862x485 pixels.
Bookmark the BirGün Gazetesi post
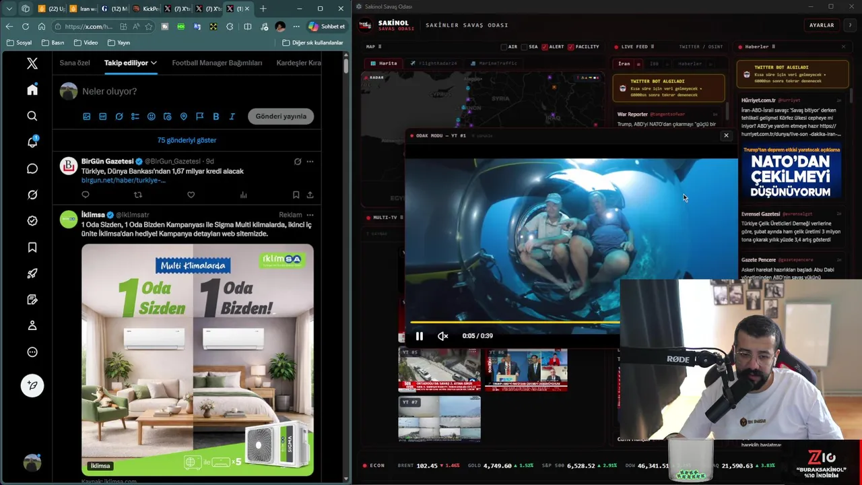[x=296, y=195]
